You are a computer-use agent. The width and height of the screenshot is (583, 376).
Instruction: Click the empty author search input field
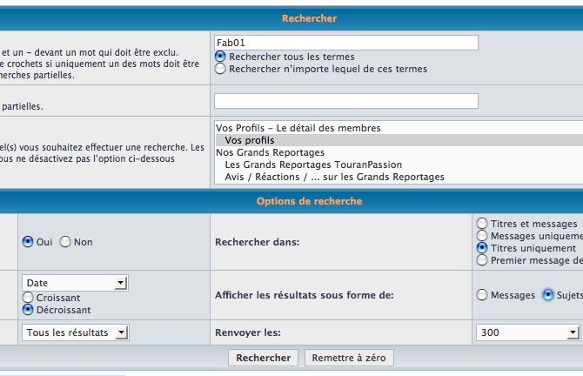345,101
